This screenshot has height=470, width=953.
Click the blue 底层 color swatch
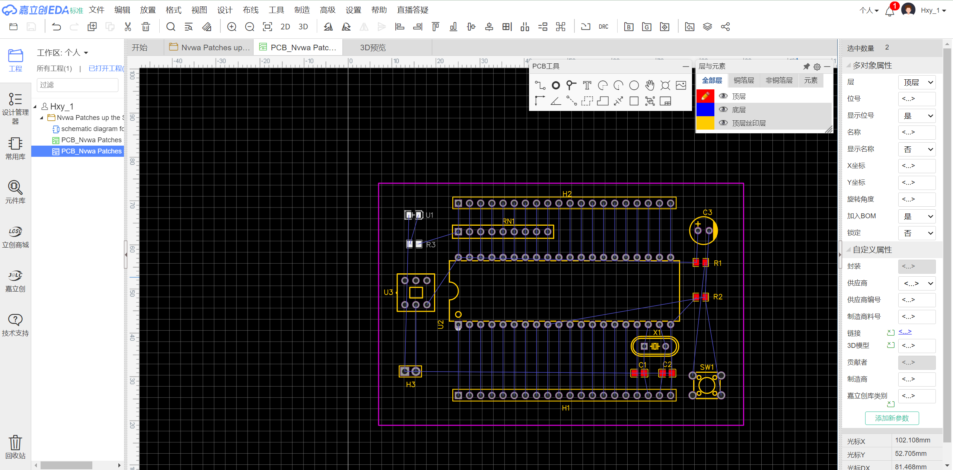click(705, 109)
